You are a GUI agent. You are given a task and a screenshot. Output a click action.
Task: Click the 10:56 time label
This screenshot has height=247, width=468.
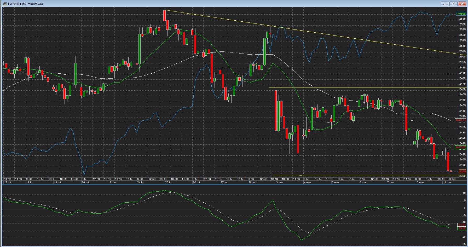8,179
